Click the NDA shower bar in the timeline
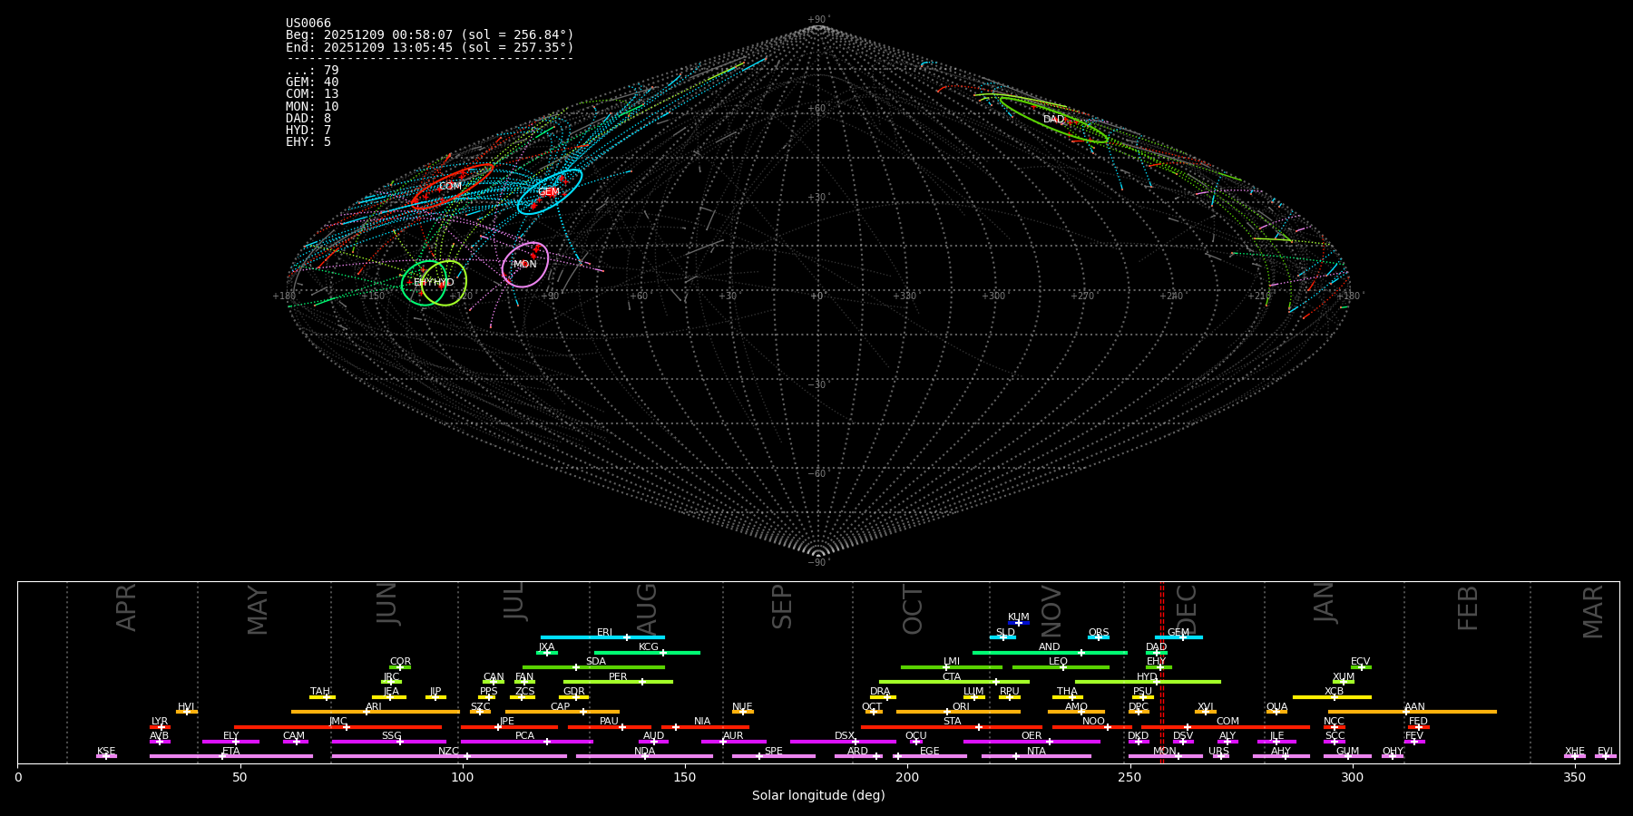 (644, 756)
